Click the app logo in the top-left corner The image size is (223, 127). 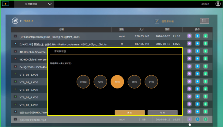pyautogui.click(x=6, y=4)
